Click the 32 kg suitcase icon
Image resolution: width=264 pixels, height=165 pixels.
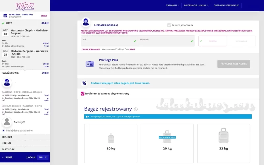click(224, 135)
